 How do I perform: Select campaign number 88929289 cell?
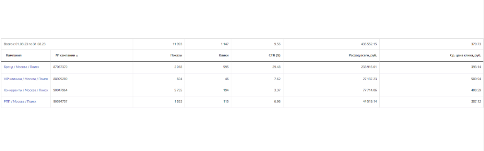[x=60, y=79]
